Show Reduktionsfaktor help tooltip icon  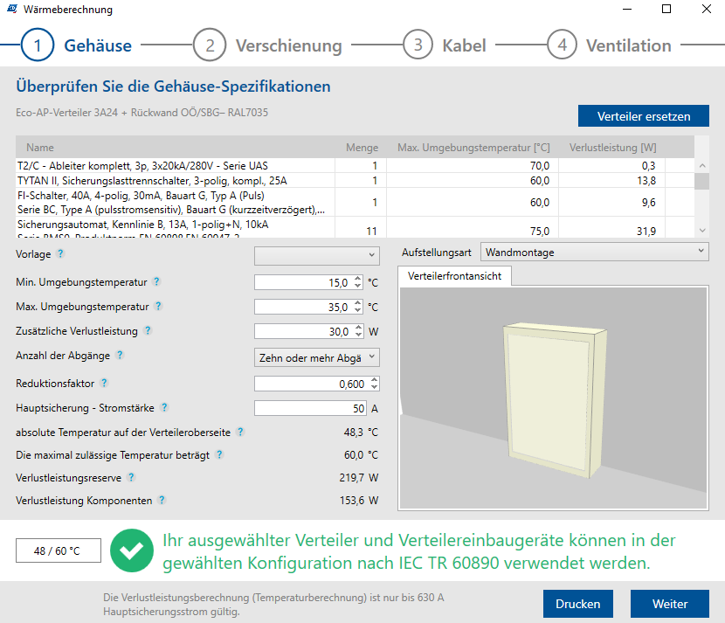coord(104,383)
